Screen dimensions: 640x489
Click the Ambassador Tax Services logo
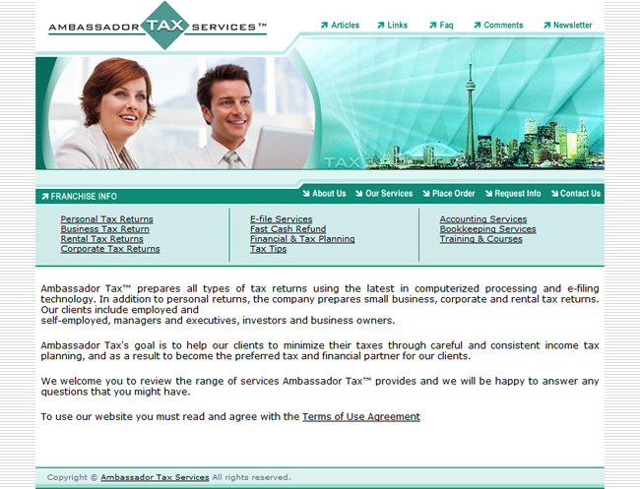click(x=158, y=27)
